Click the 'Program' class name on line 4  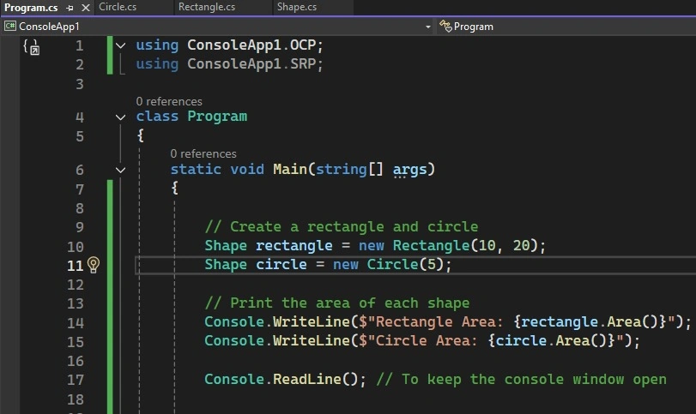point(217,117)
